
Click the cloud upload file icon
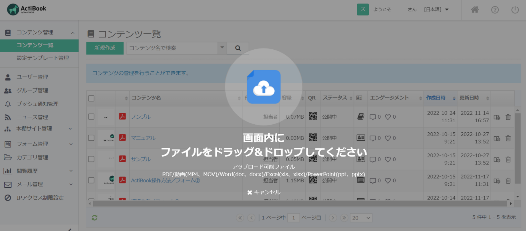tap(264, 87)
